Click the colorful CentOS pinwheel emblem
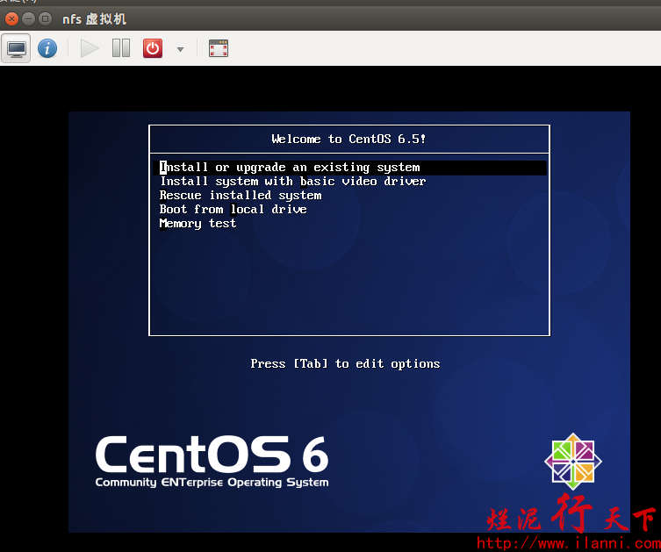Screen dimensions: 661x552 pyautogui.click(x=574, y=461)
